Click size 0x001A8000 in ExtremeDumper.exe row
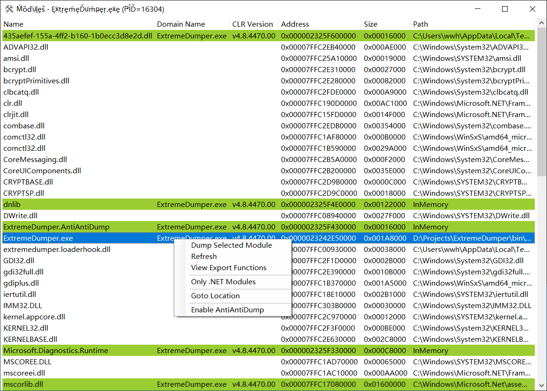 pyautogui.click(x=385, y=238)
